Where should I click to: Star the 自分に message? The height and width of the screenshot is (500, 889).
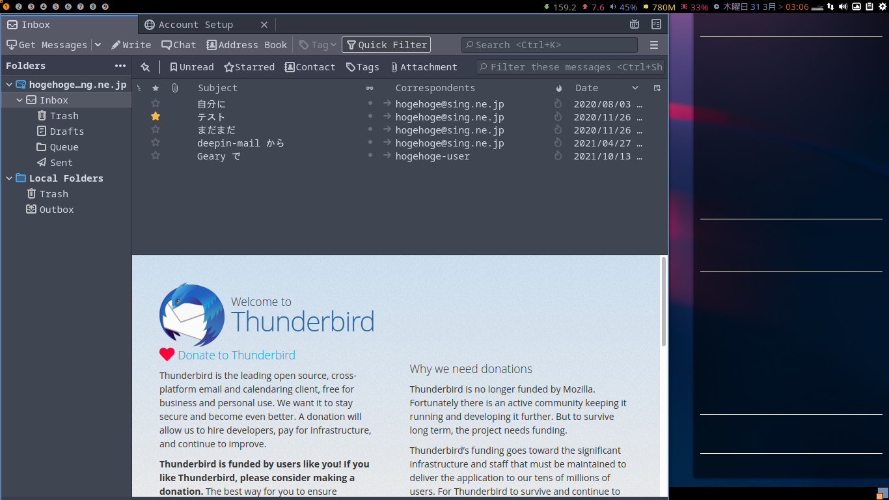pyautogui.click(x=156, y=104)
